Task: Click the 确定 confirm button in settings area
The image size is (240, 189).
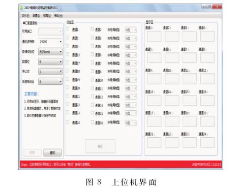Action: 100,146
